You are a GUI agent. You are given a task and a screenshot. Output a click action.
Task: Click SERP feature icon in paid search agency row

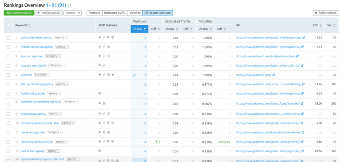coord(99,151)
